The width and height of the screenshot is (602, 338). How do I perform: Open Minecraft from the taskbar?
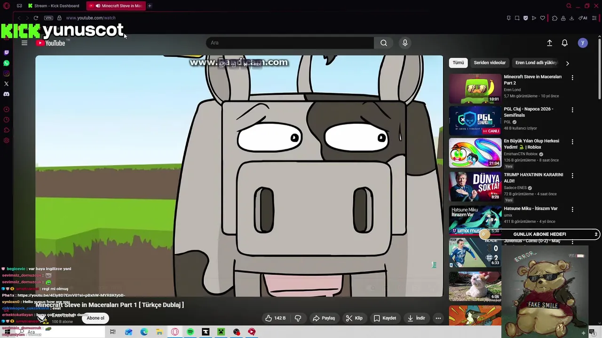coord(221,332)
